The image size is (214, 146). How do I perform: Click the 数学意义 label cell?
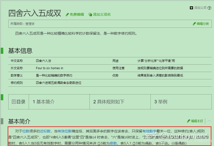[17, 75]
